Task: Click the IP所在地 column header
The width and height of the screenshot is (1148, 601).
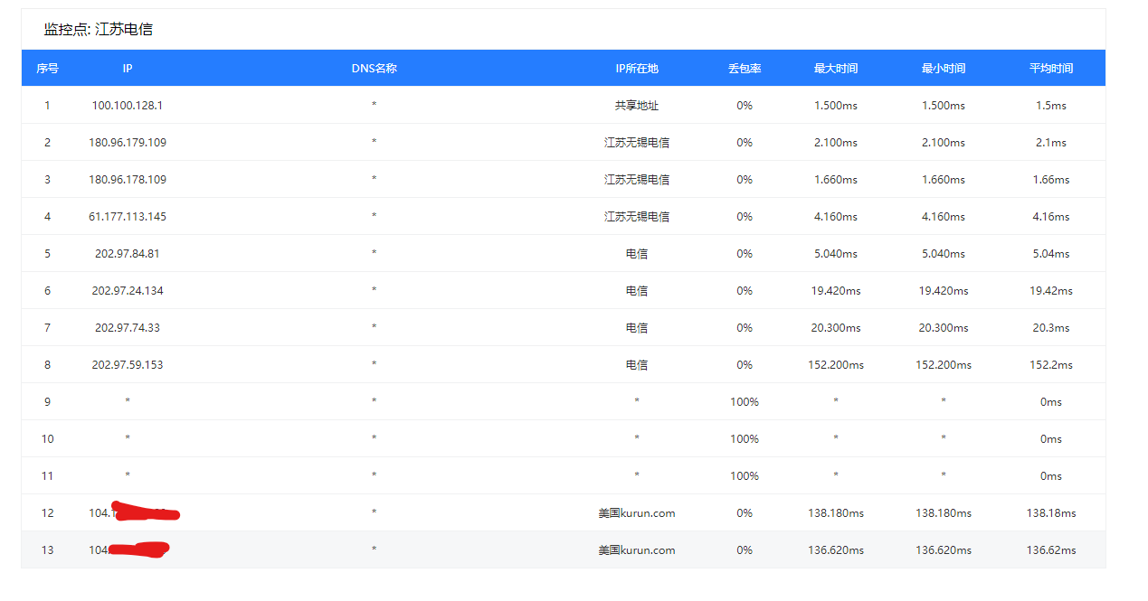Action: [x=637, y=69]
